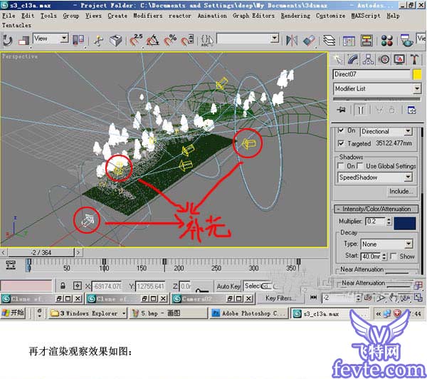The image size is (427, 379).
Task: Open the Decay Type None dropdown
Action: 387,244
